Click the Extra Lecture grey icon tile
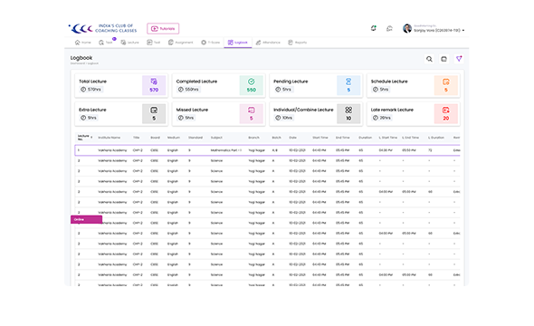Screen dimensions: 534x326 click(154, 114)
